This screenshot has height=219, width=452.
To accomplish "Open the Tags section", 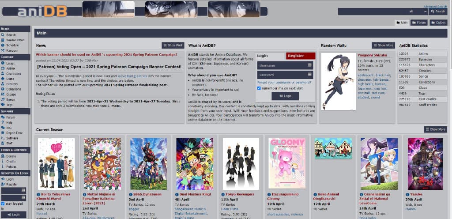I will click(10, 105).
